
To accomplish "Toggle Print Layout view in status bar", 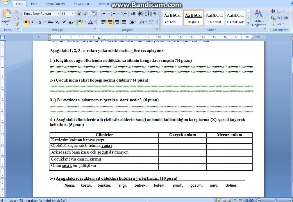I will click(x=219, y=201).
